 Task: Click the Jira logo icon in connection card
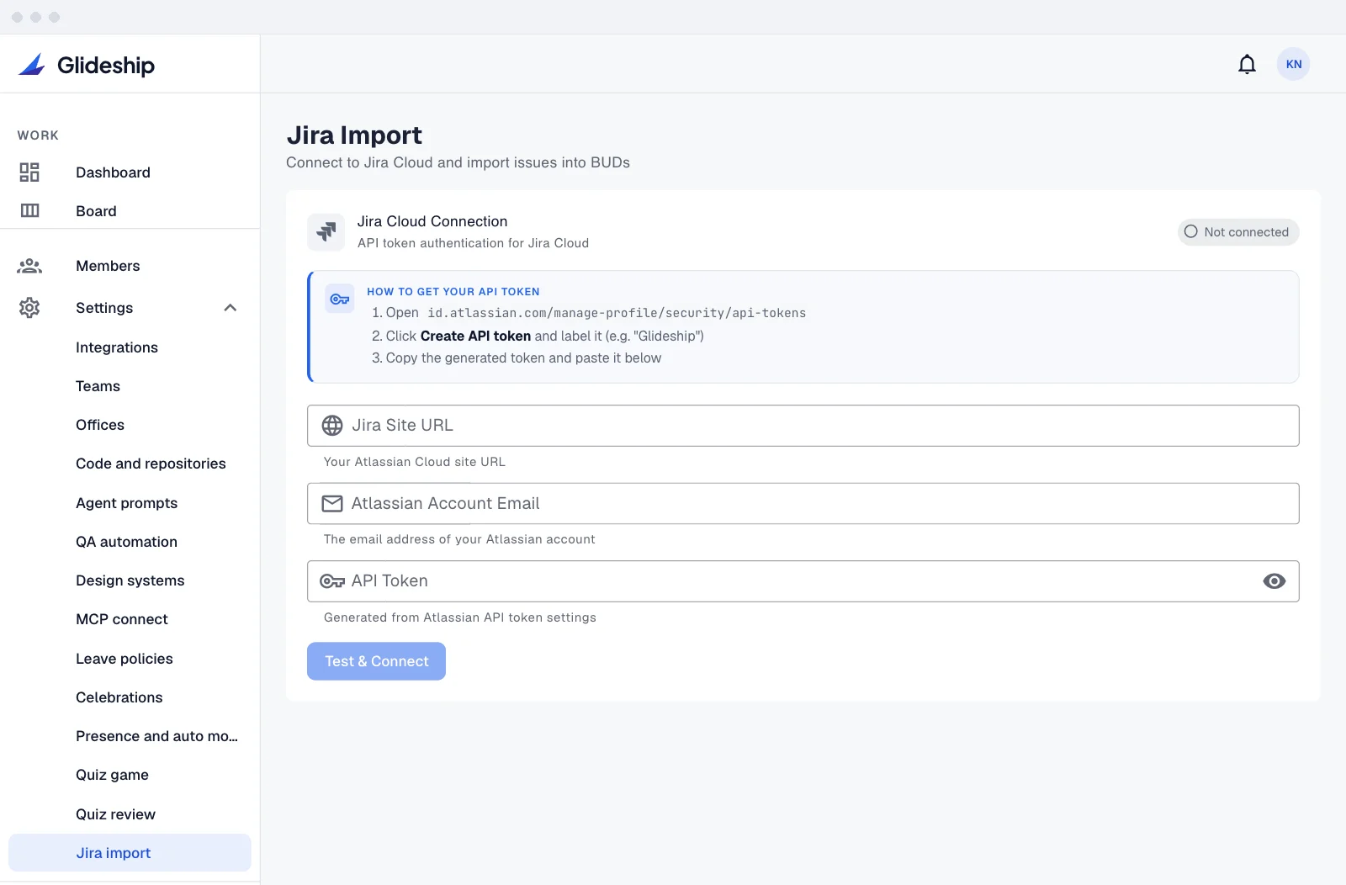pyautogui.click(x=326, y=231)
